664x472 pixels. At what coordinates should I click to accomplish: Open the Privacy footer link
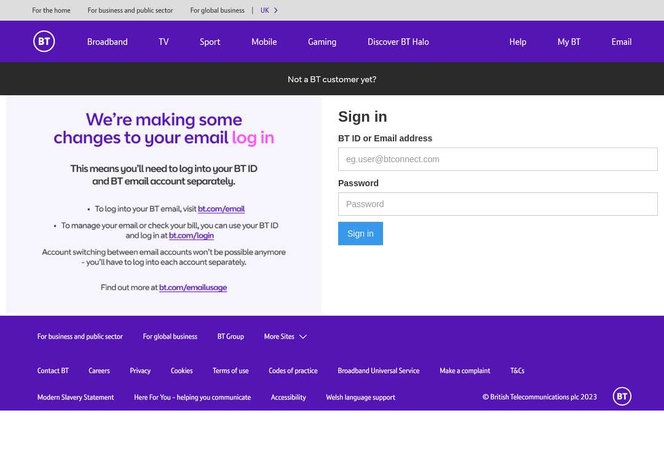click(140, 371)
